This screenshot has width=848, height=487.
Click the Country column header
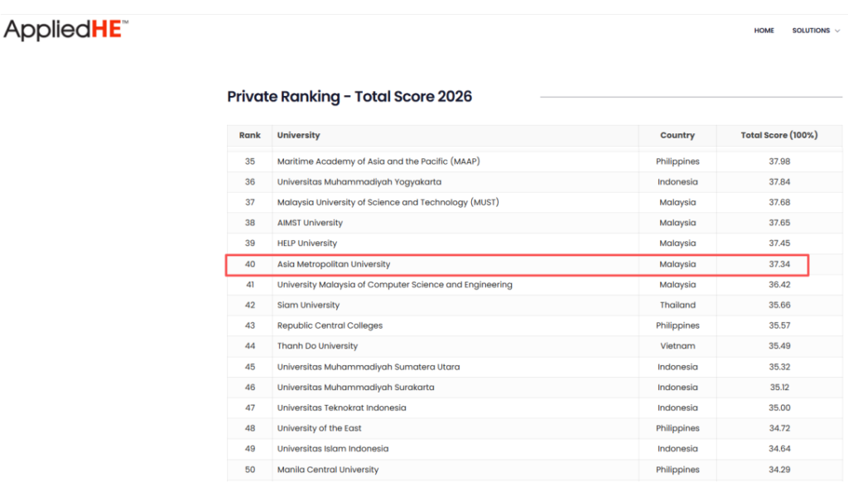click(677, 136)
